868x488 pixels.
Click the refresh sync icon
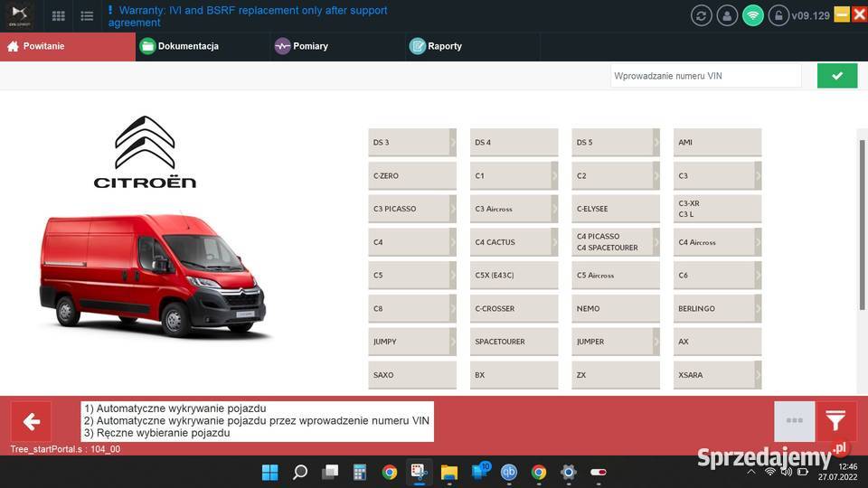click(701, 15)
